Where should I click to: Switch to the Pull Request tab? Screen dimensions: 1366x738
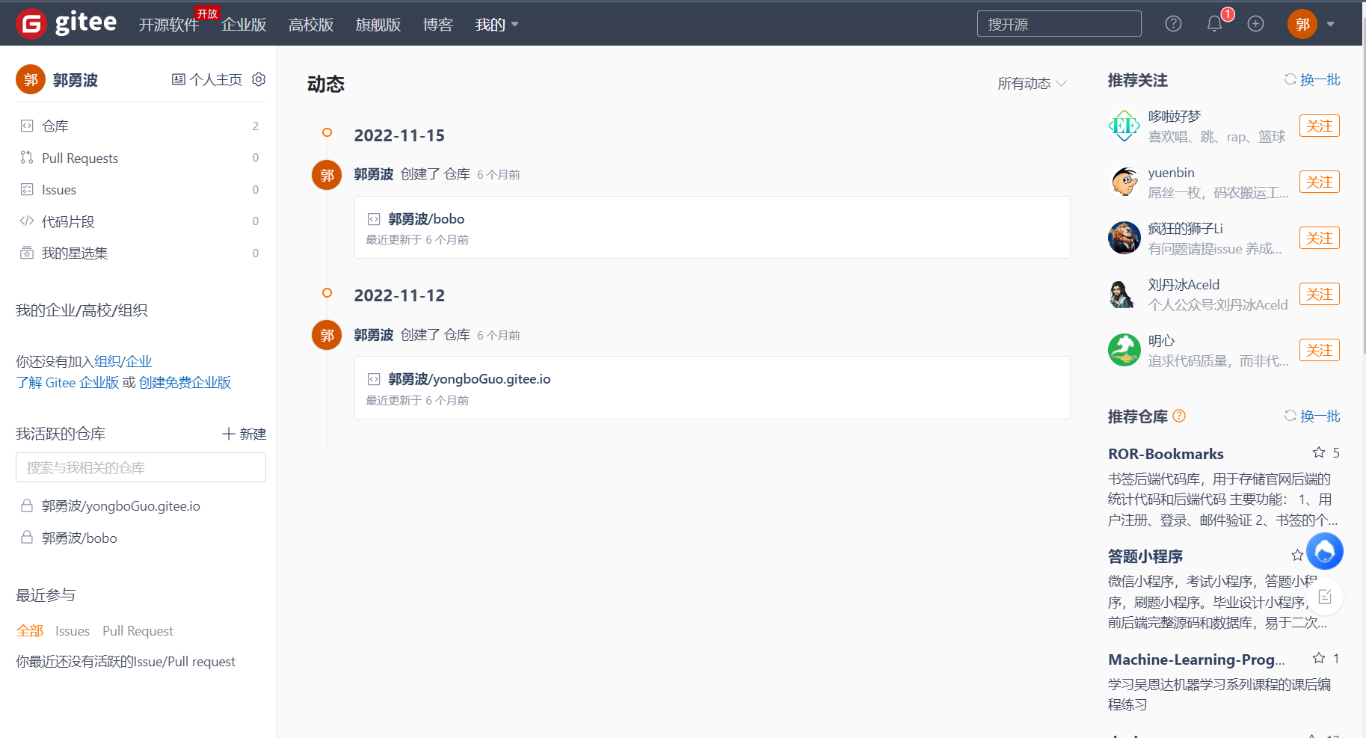click(x=138, y=631)
